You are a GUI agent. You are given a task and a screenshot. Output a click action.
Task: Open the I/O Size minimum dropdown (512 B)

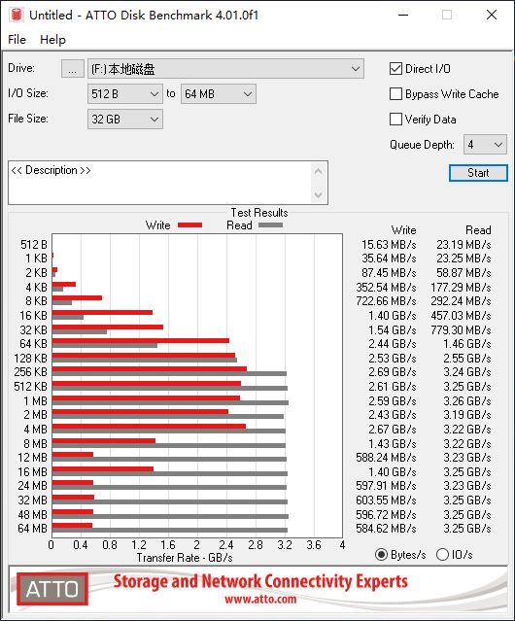(x=124, y=94)
